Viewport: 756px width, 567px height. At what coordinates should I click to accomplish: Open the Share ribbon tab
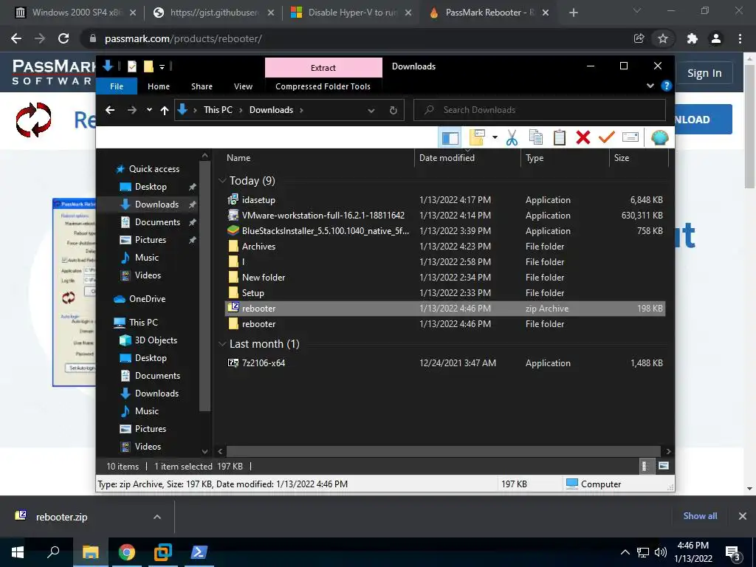pos(202,86)
